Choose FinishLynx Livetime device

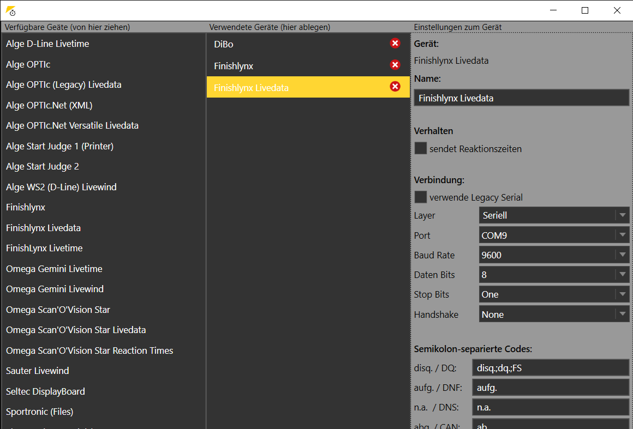[x=103, y=248]
